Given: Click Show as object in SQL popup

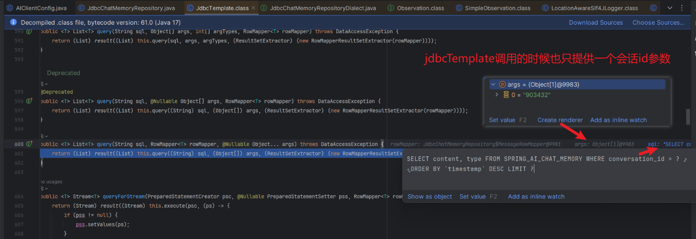Looking at the screenshot, I should (x=429, y=197).
